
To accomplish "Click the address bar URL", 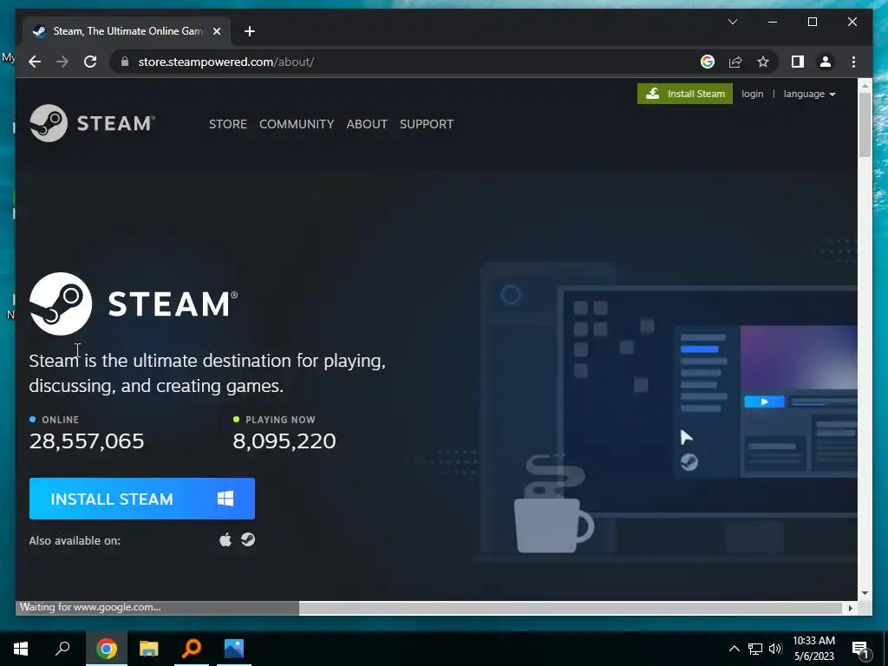I will pos(226,62).
